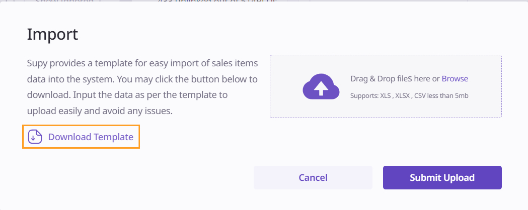Click the word 'Supy' starting the description

click(x=37, y=63)
